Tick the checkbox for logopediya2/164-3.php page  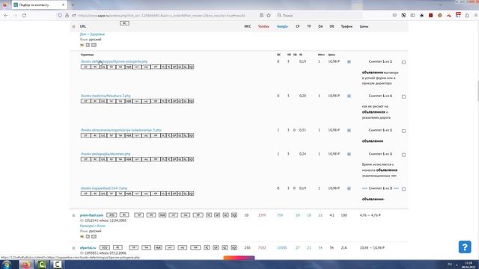click(x=403, y=189)
